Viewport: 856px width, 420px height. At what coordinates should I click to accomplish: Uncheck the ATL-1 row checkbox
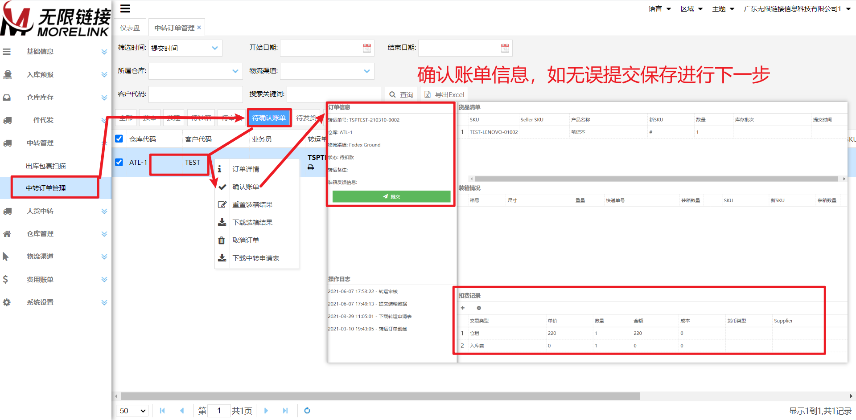[x=119, y=162]
